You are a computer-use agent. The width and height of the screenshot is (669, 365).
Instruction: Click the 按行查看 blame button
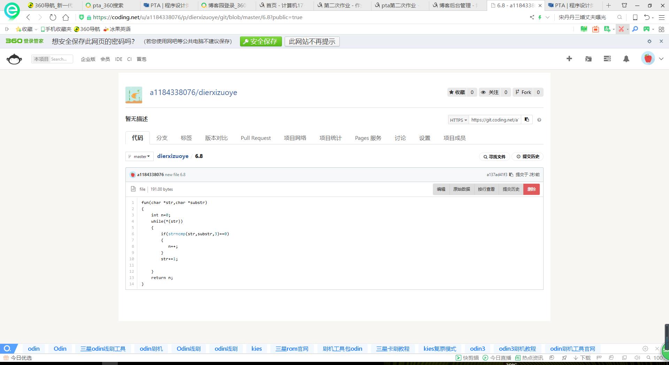[x=486, y=189]
